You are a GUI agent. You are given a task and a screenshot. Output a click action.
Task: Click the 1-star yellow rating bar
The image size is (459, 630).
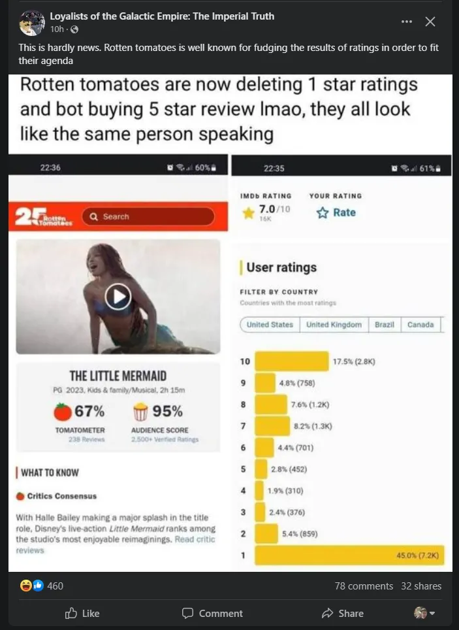coord(349,555)
